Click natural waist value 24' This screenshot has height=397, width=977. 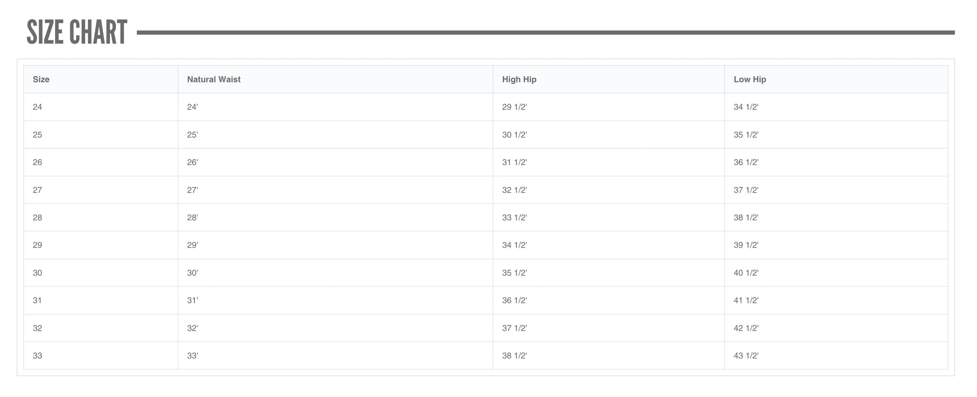[193, 107]
